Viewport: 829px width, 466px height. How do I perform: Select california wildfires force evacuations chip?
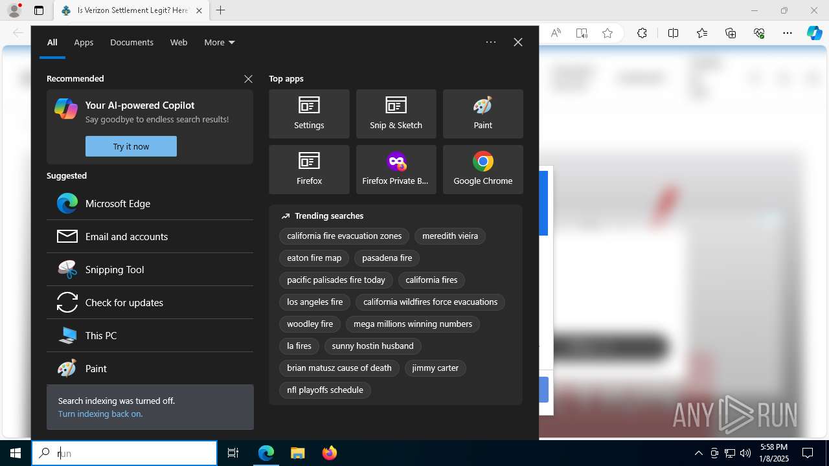coord(430,302)
